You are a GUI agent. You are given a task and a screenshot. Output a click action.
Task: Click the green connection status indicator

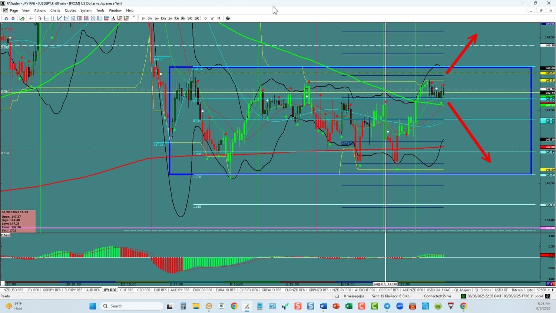click(x=463, y=296)
